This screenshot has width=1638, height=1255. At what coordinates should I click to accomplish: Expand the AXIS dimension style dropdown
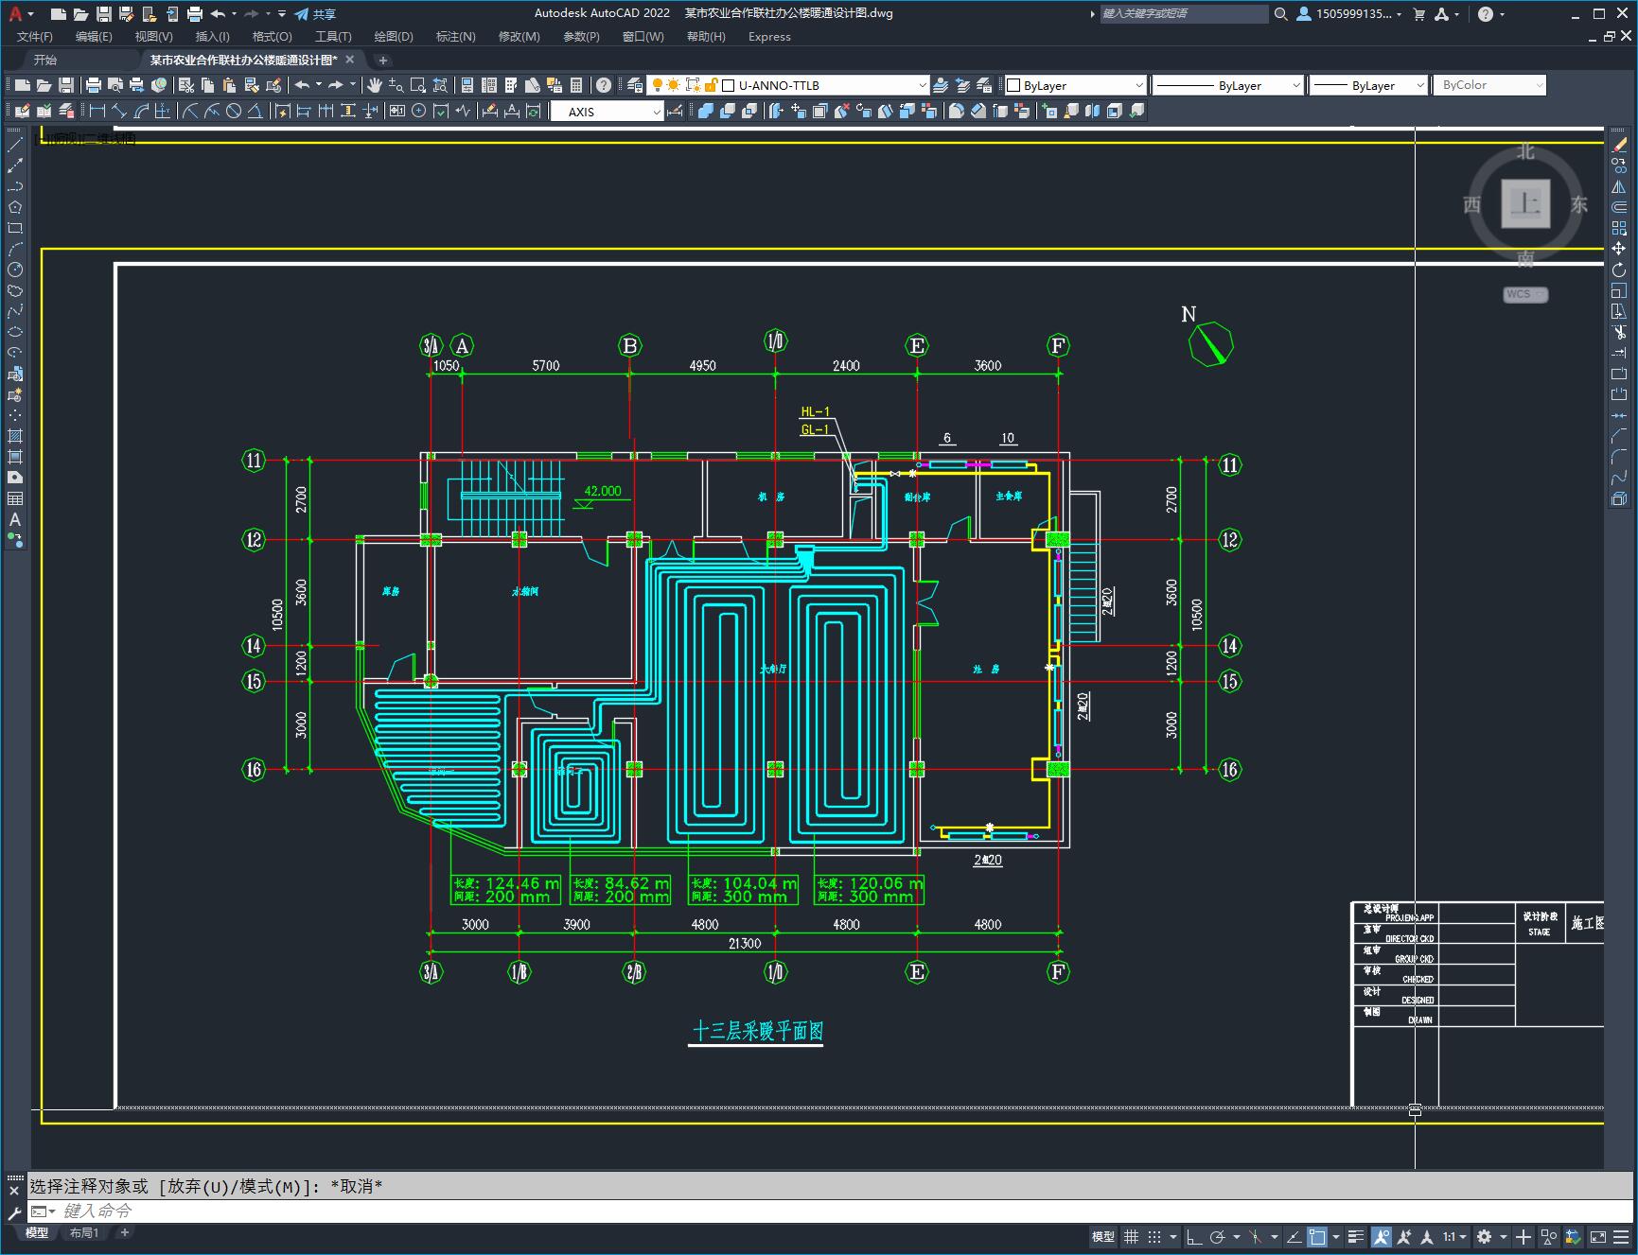click(x=656, y=112)
